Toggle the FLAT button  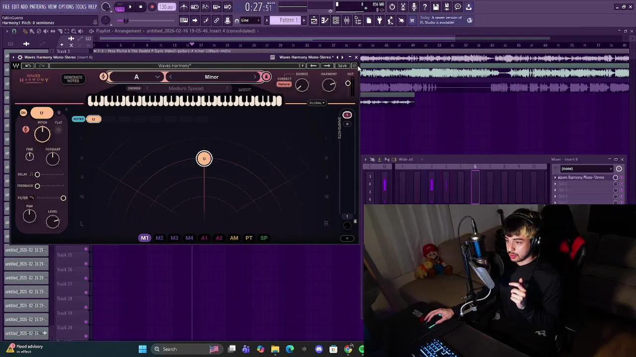[x=59, y=130]
